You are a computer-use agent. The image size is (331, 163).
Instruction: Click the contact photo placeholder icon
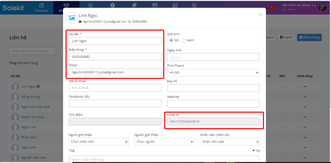72,18
